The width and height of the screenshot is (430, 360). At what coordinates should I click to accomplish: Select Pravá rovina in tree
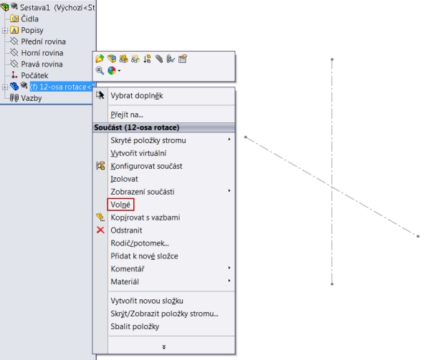(x=42, y=64)
